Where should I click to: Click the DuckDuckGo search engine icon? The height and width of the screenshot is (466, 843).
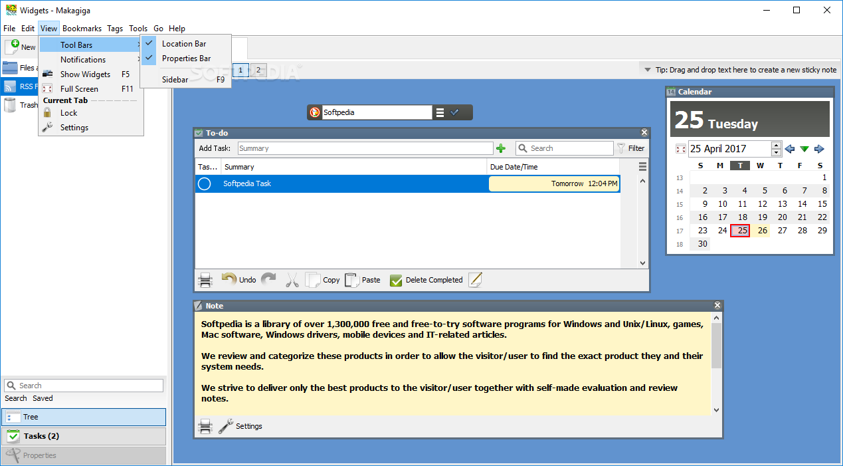point(315,112)
